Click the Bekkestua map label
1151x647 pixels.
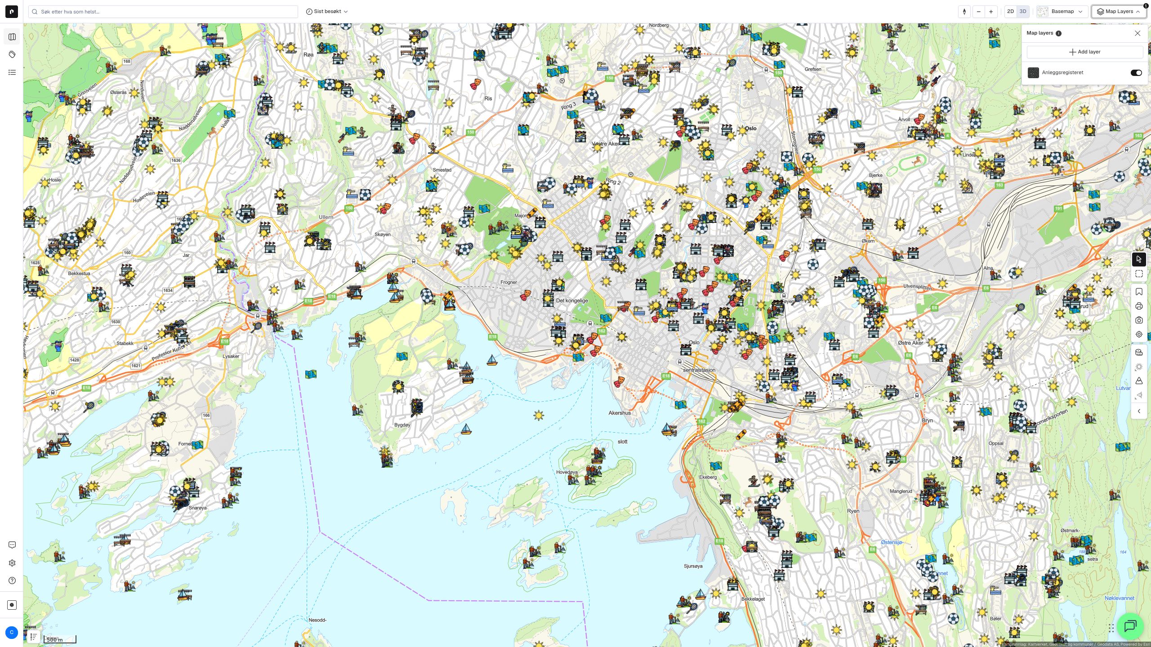tap(79, 274)
